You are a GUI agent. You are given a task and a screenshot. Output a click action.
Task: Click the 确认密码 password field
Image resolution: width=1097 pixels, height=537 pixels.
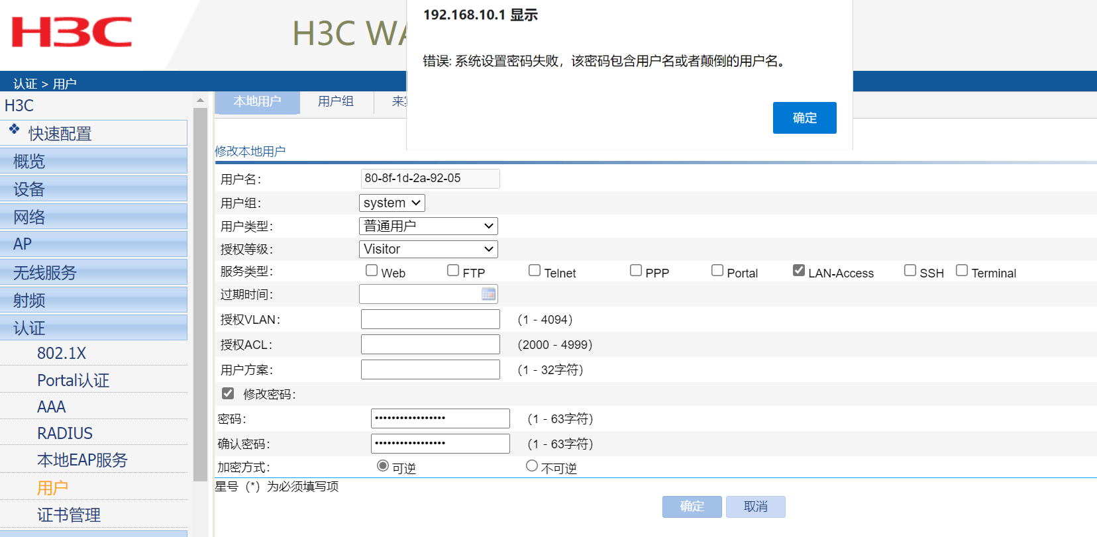point(441,444)
